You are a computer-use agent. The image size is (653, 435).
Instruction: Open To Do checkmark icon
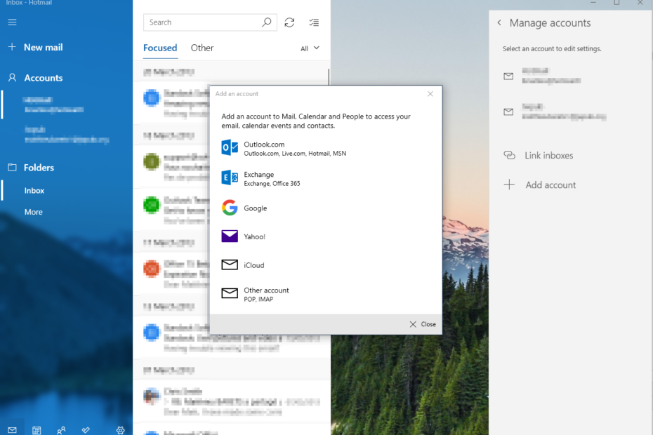click(86, 430)
